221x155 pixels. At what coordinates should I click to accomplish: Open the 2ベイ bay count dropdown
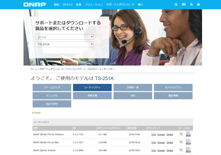click(x=64, y=37)
